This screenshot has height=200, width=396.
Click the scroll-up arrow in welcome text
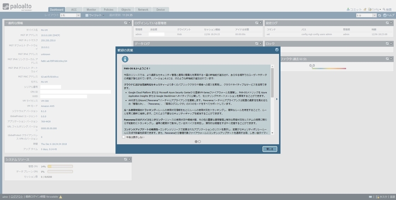(272, 67)
